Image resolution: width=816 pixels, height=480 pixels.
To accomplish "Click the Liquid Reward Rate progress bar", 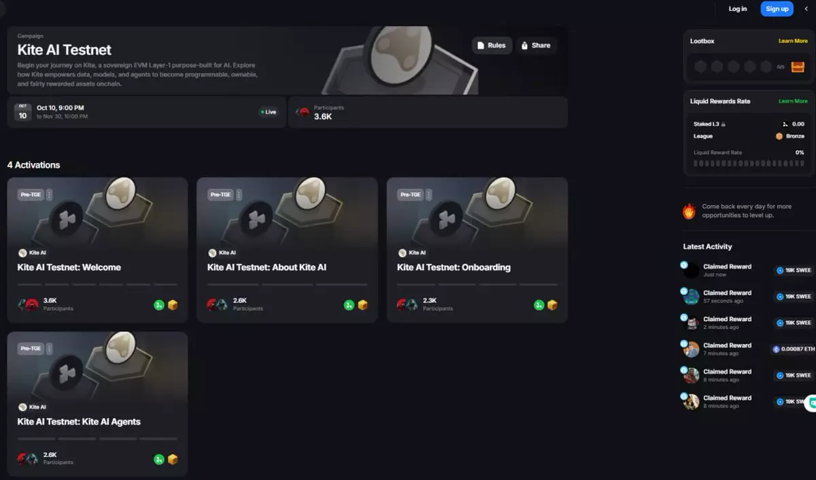I will 749,164.
